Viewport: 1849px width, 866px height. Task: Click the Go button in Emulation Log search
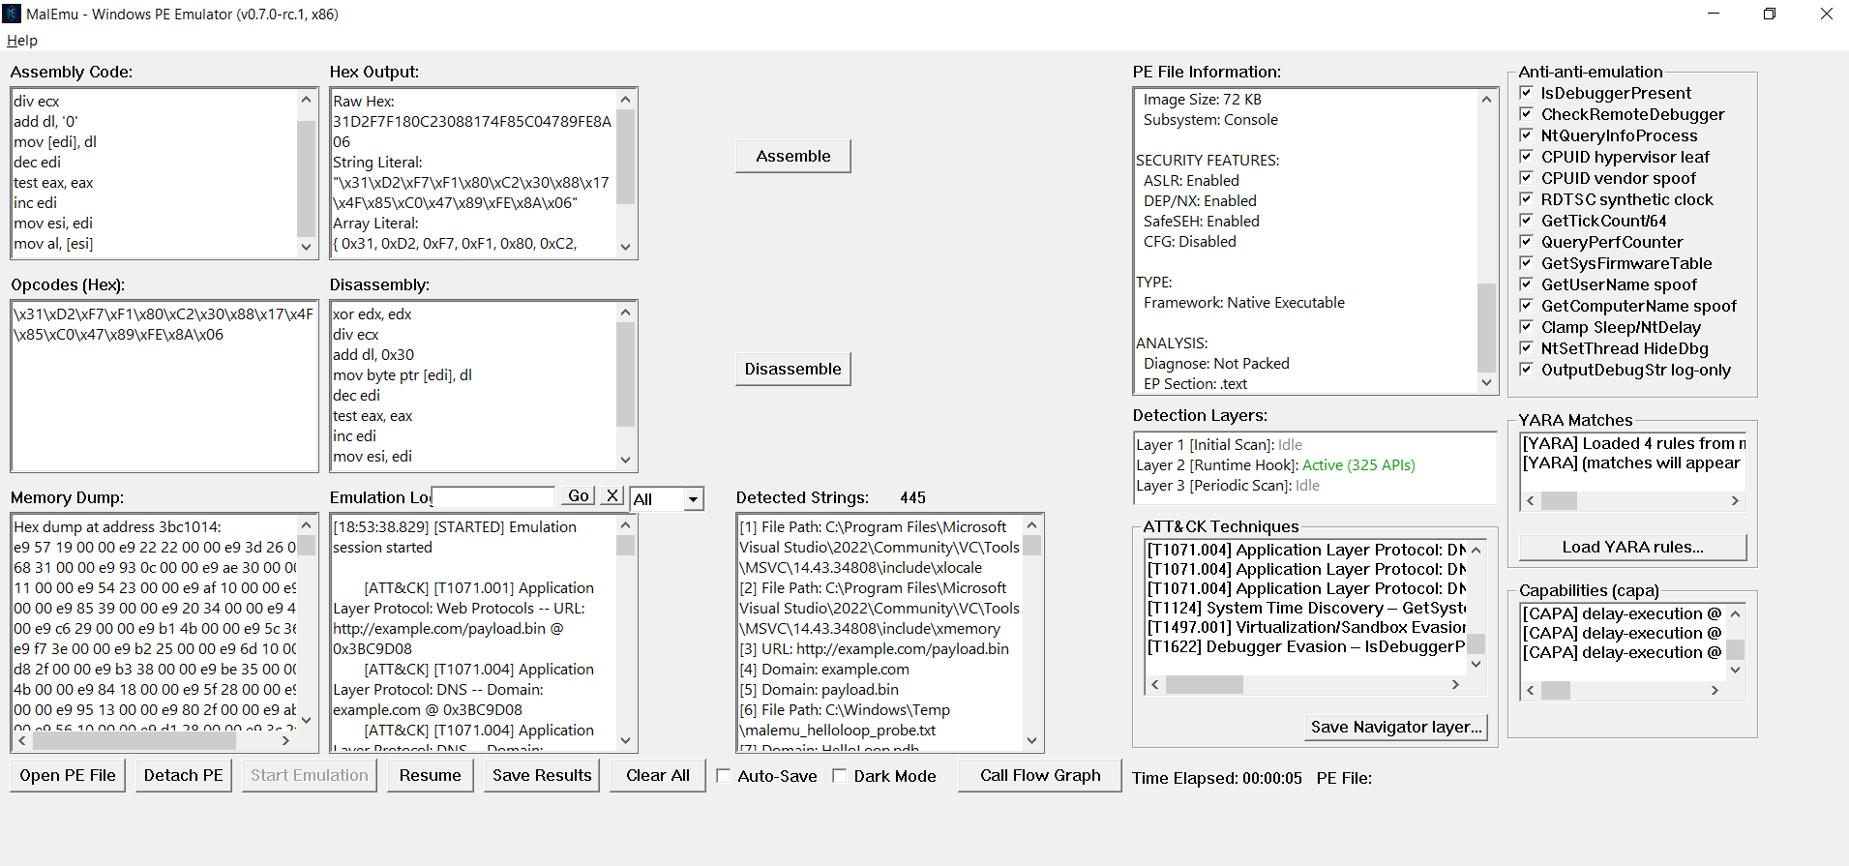click(x=579, y=495)
